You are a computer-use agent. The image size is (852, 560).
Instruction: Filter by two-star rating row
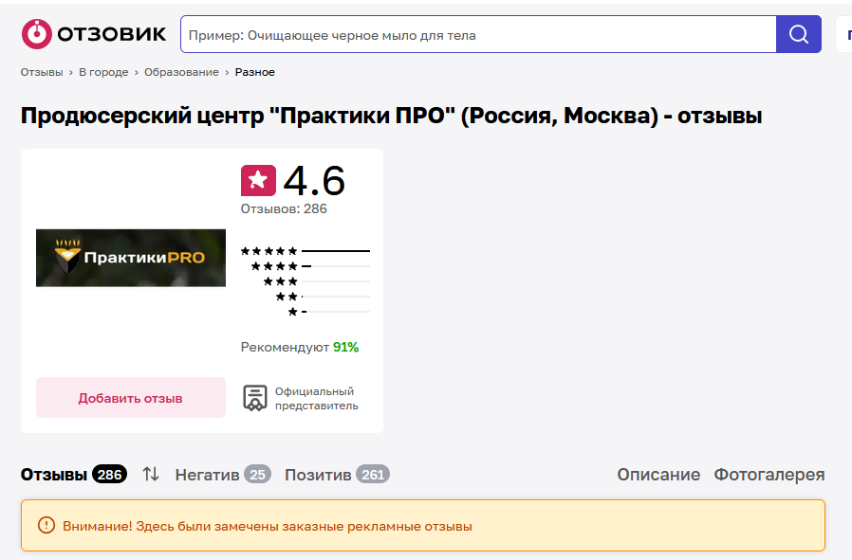point(323,297)
